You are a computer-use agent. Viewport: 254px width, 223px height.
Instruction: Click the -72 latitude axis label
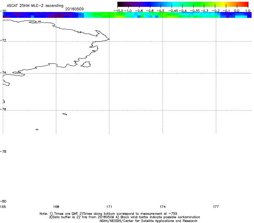pyautogui.click(x=3, y=40)
